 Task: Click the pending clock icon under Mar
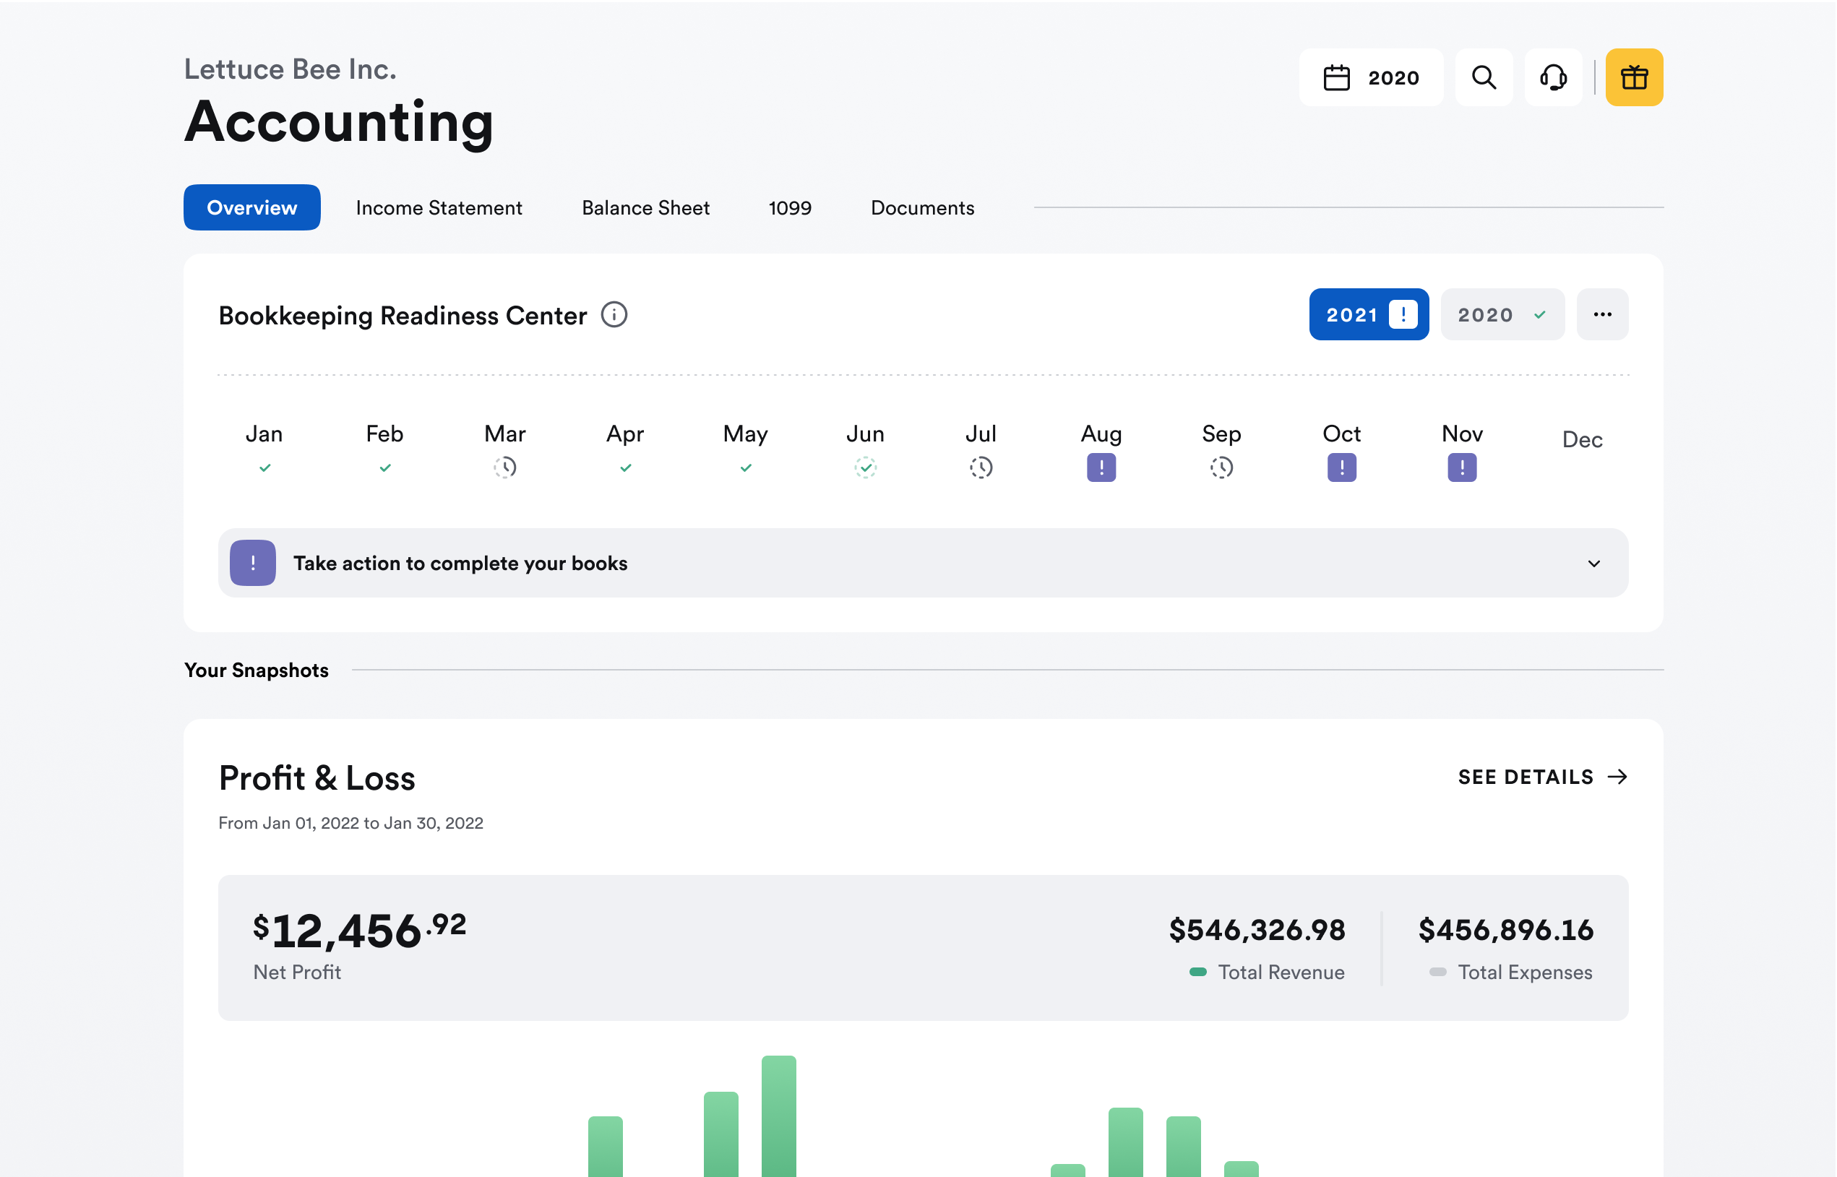pyautogui.click(x=504, y=467)
